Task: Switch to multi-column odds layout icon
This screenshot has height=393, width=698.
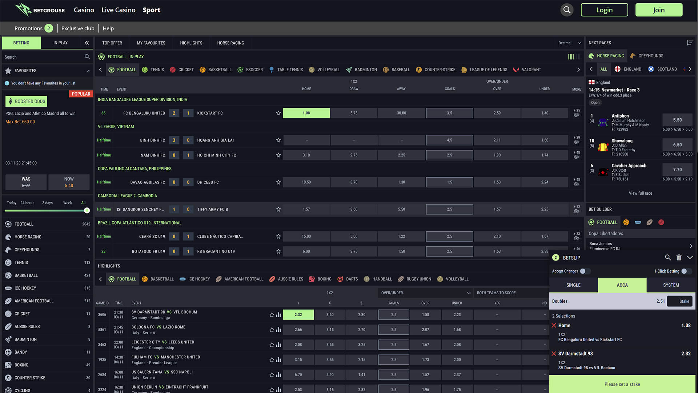Action: pyautogui.click(x=571, y=57)
